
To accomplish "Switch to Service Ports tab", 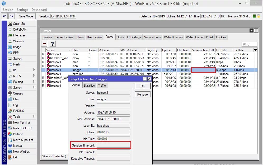I will 152,37.
